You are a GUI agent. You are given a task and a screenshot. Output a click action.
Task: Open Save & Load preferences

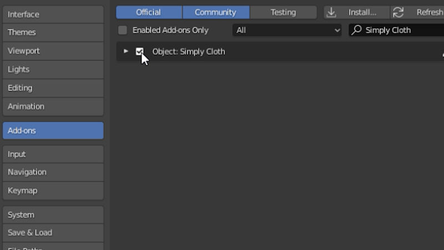click(53, 233)
